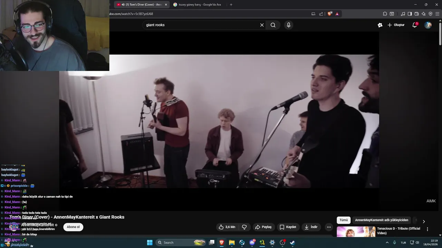This screenshot has width=442, height=248.
Task: Open Brave VPN shield icon
Action: 431,14
